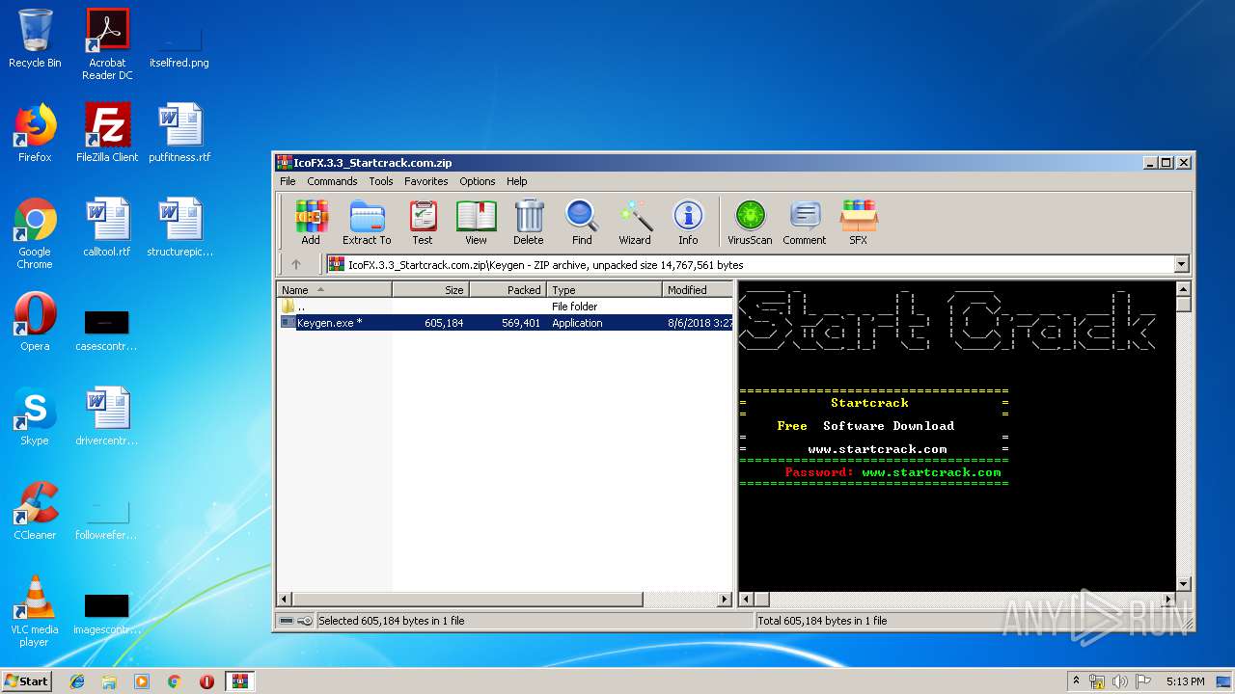Open Skype desktop shortcut
The image size is (1235, 694).
tap(35, 416)
